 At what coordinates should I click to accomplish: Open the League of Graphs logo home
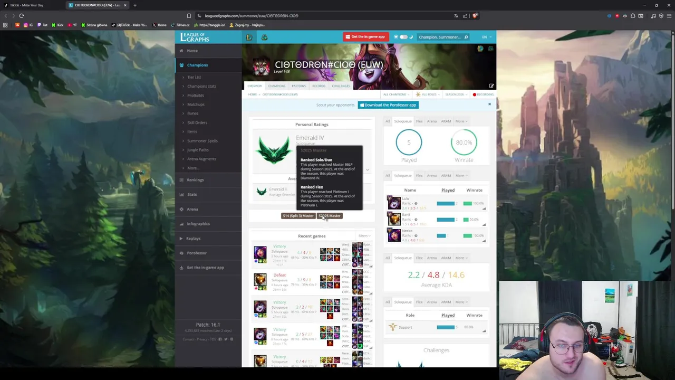(195, 37)
